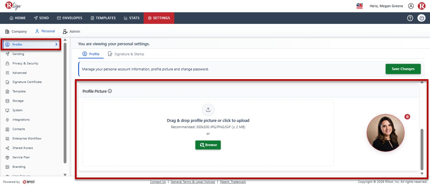Screen dimensions: 430x186
Task: Open Service Plan in the sidebar
Action: 21,157
